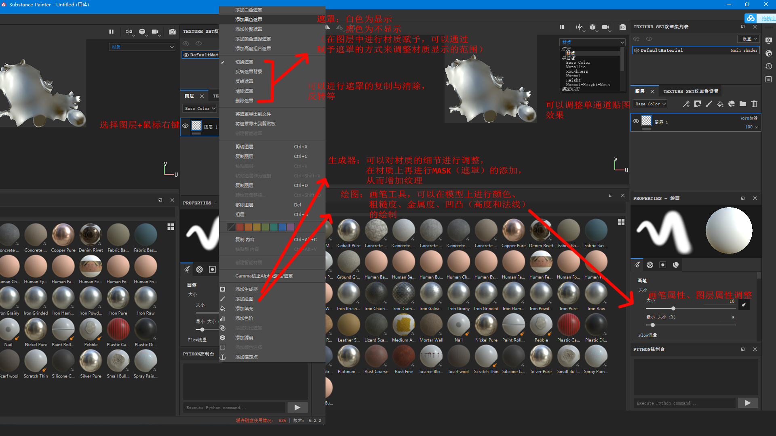Viewport: 776px width, 436px height.
Task: Click symmetry icon in right viewport toolbar
Action: pos(579,27)
